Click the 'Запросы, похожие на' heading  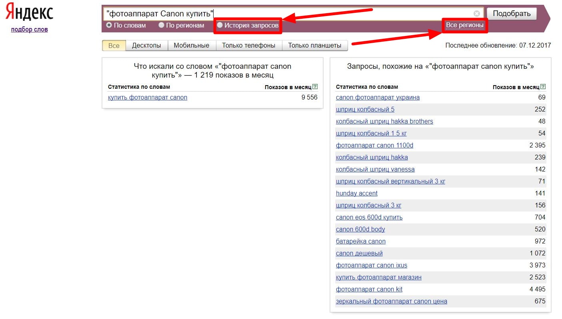440,66
